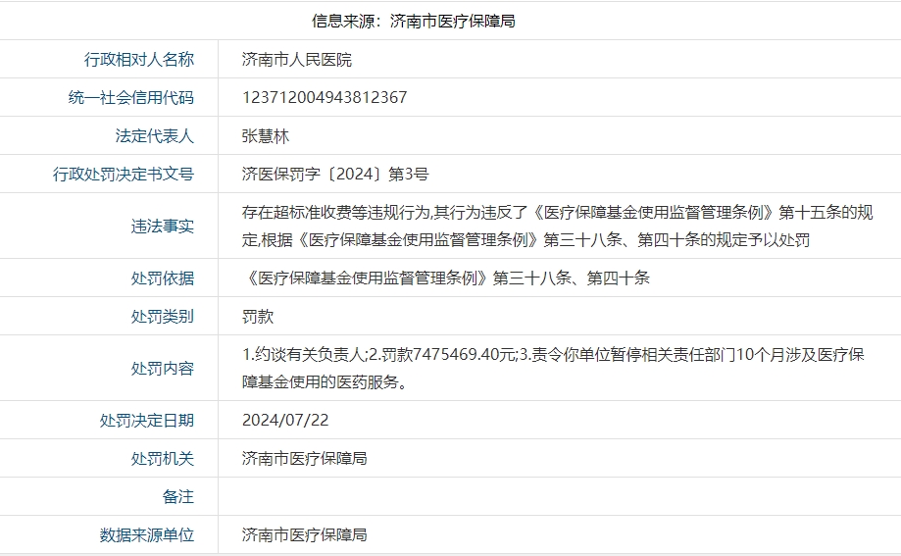Click the credit code 123712004943812367
Screen dimensions: 901x556
(x=325, y=98)
